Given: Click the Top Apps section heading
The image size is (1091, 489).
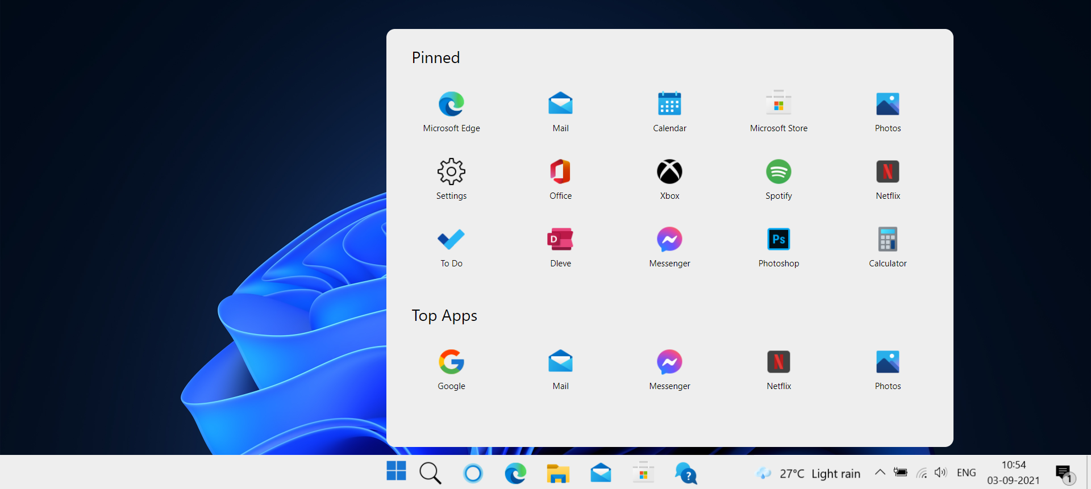Looking at the screenshot, I should (x=444, y=316).
